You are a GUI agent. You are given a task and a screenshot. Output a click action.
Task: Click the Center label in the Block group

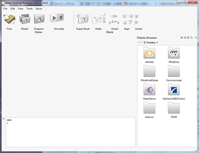(139, 29)
